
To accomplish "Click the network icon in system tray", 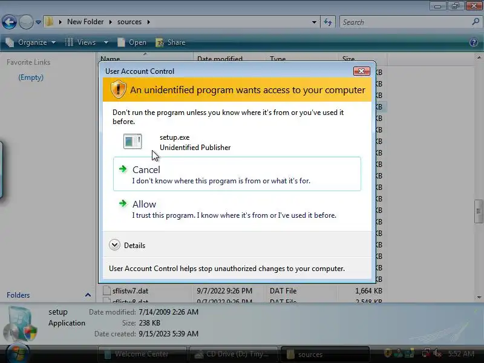I will [427, 353].
